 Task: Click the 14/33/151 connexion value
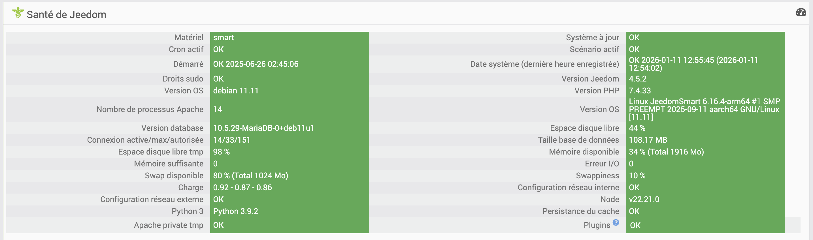pos(232,140)
